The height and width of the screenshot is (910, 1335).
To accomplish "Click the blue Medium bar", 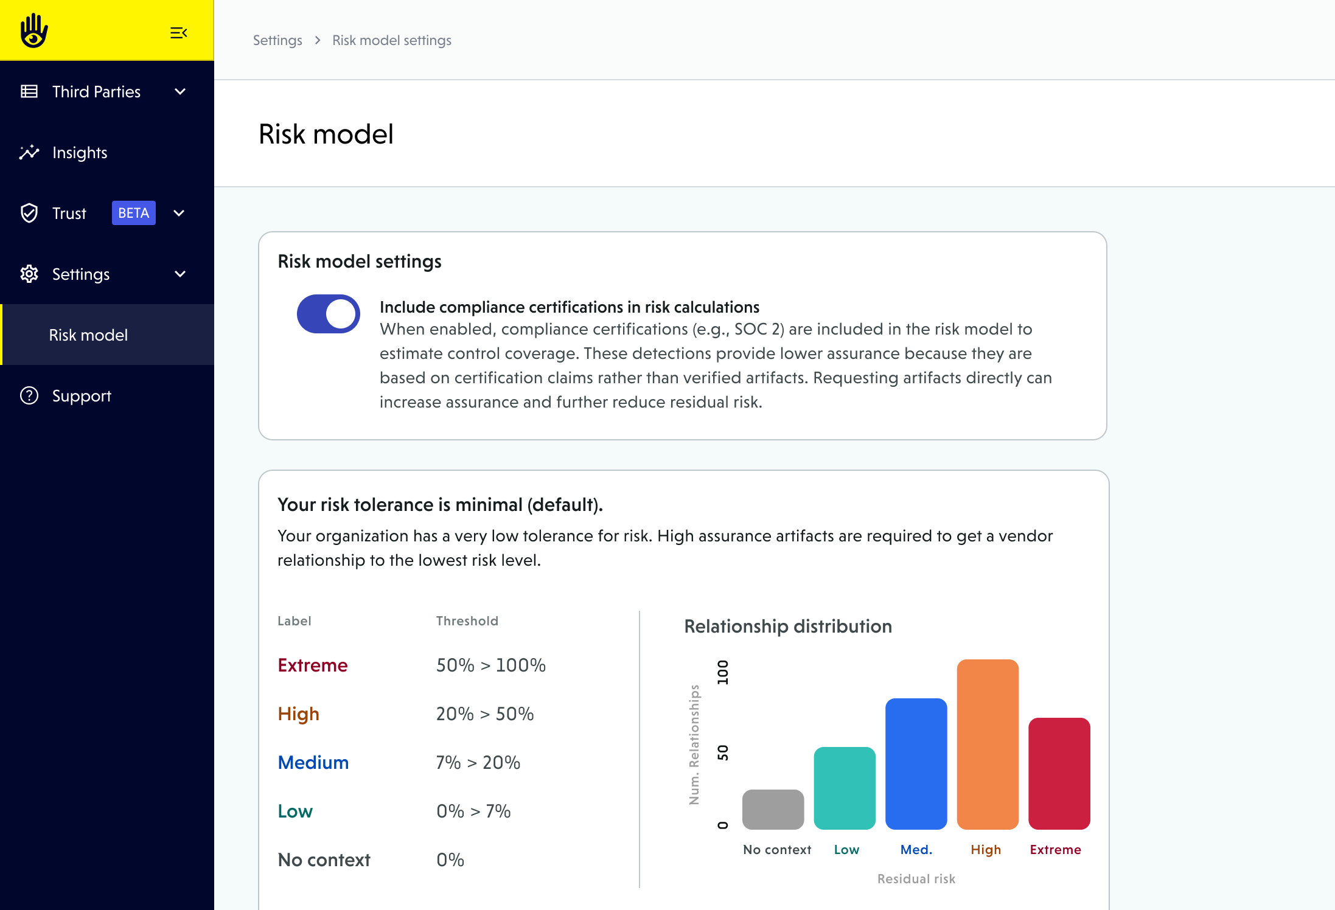I will [916, 764].
